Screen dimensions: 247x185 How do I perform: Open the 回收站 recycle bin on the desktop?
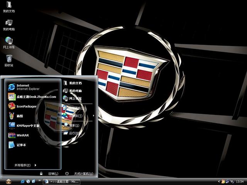click(x=9, y=61)
